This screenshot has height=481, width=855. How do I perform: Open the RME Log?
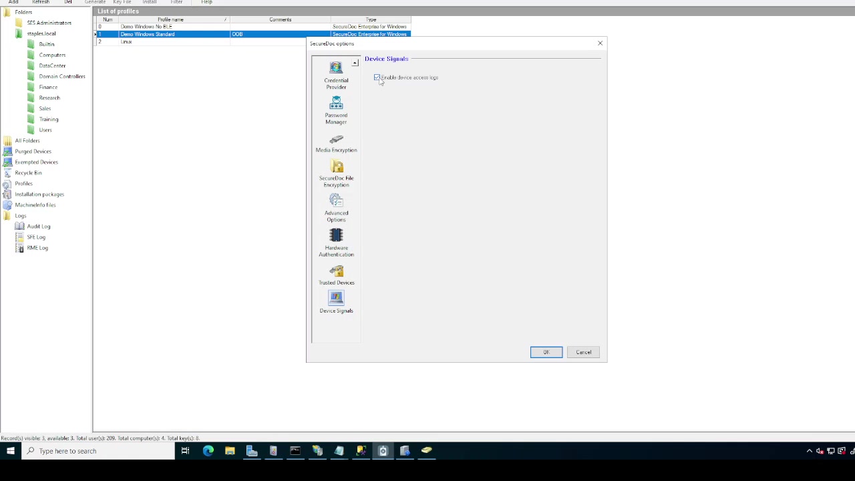click(x=37, y=247)
